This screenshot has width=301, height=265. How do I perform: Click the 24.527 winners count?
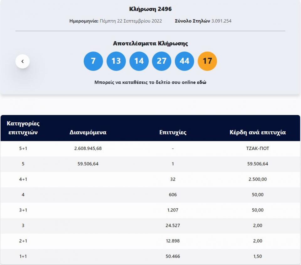pos(173,226)
